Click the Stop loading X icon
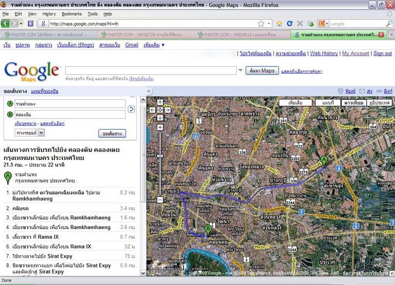This screenshot has width=395, height=285. pyautogui.click(x=300, y=24)
